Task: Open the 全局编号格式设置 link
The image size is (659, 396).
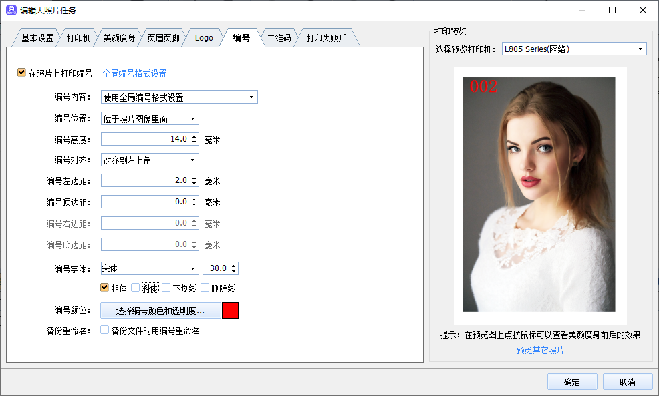Action: pos(134,73)
